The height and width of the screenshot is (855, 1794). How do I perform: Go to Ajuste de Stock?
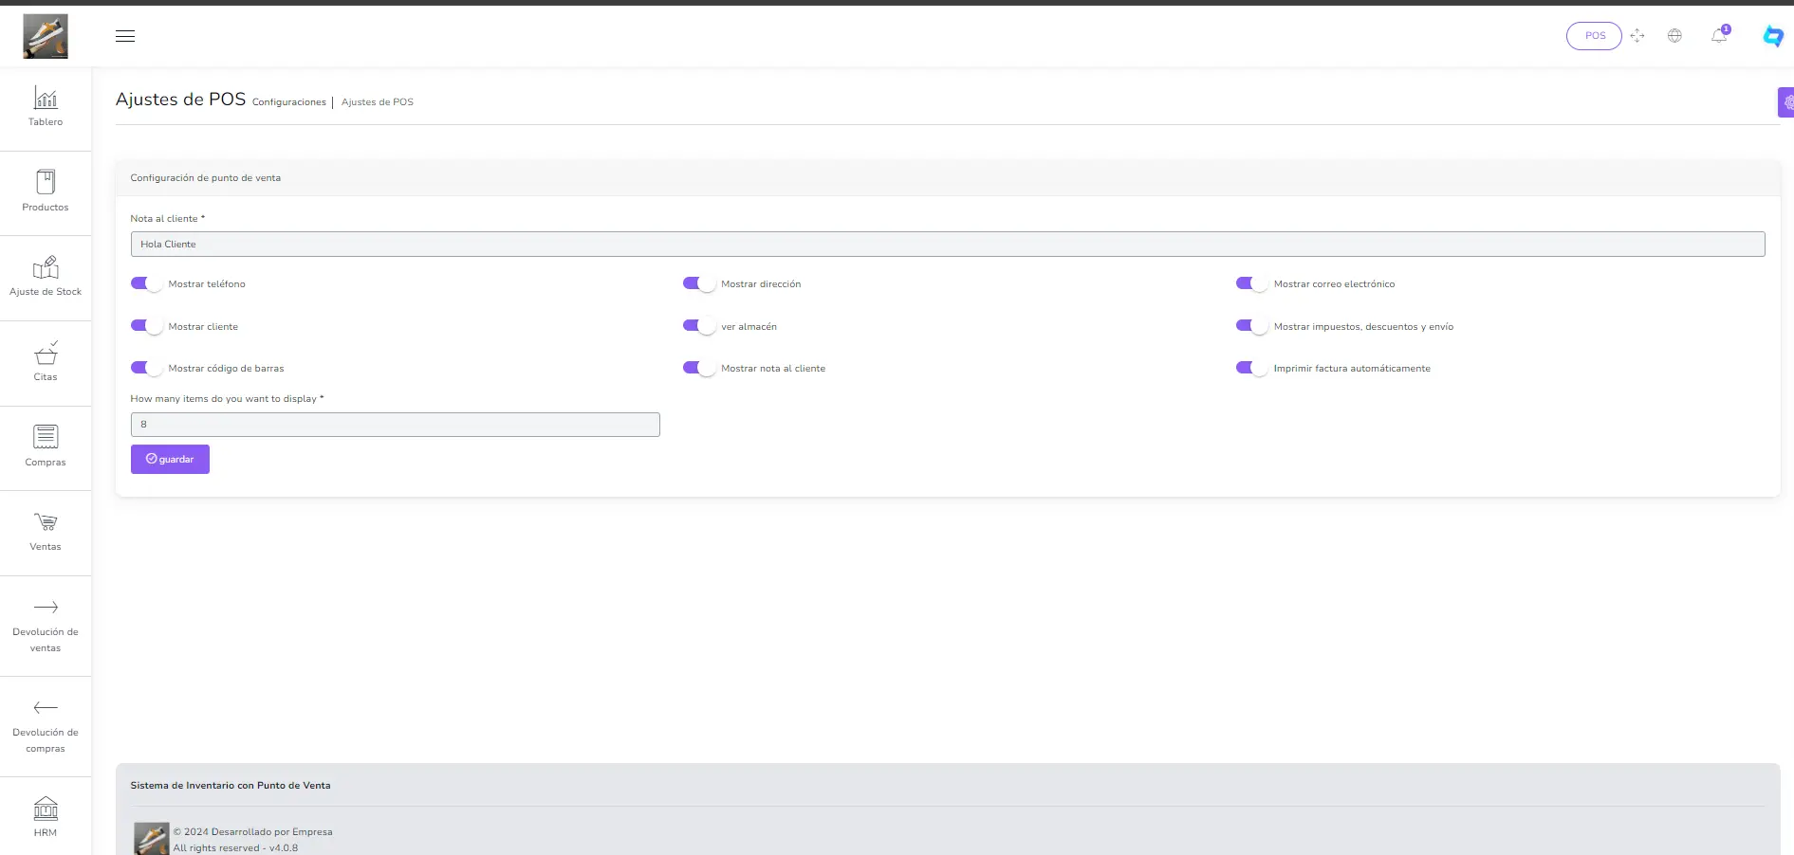point(46,268)
